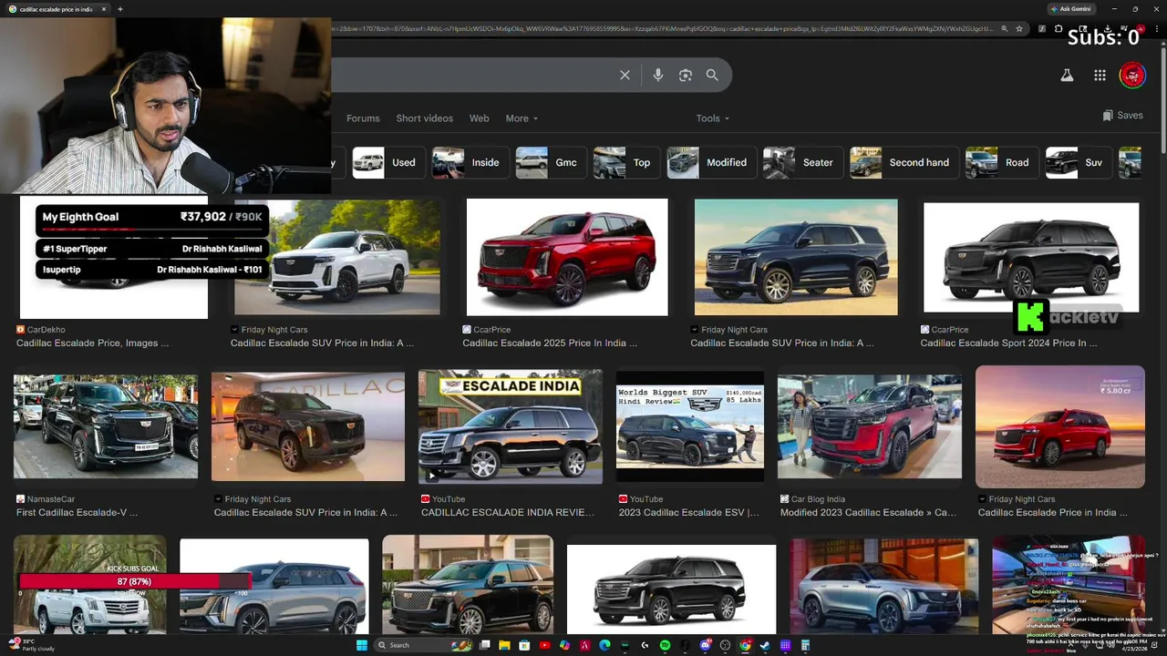Open the zoom indicator in the address bar
The height and width of the screenshot is (656, 1167).
(x=1005, y=28)
